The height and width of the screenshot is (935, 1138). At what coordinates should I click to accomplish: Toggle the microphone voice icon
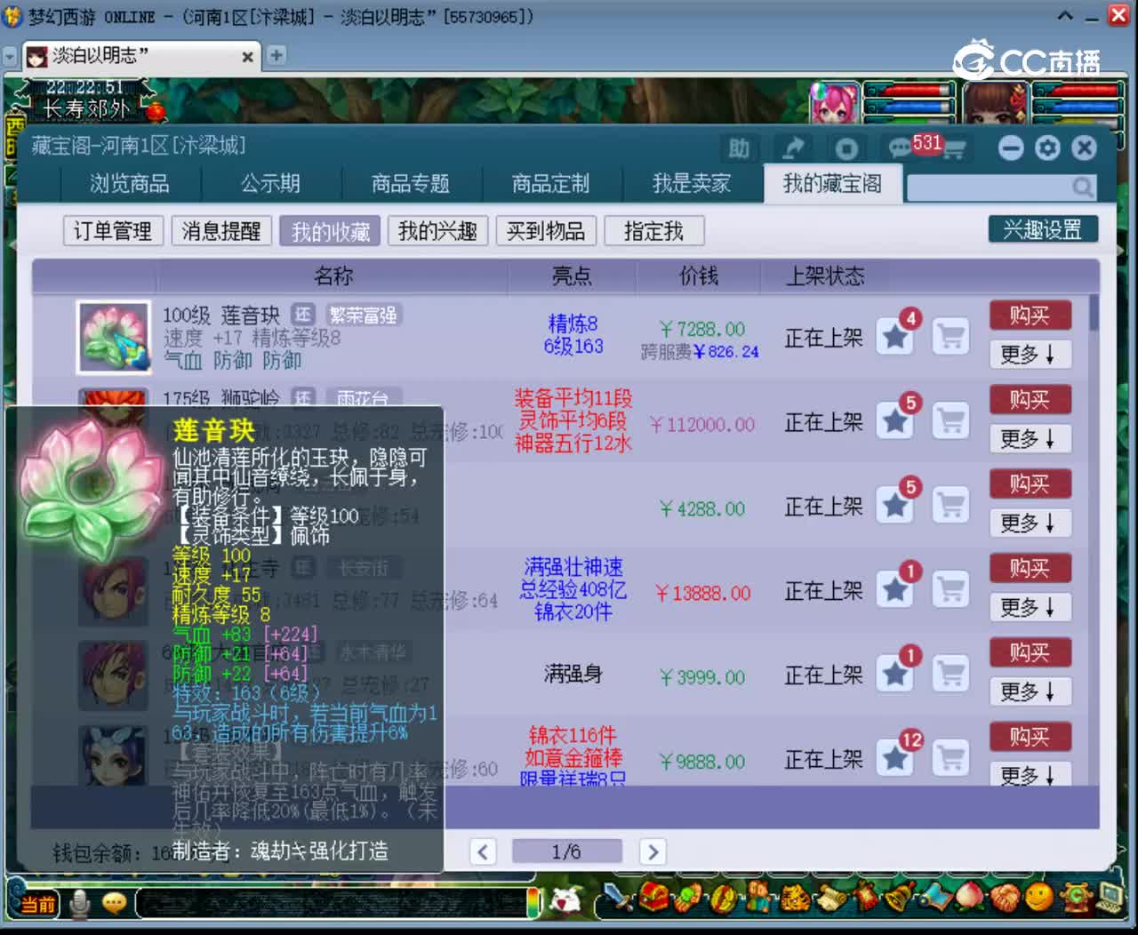[x=80, y=904]
